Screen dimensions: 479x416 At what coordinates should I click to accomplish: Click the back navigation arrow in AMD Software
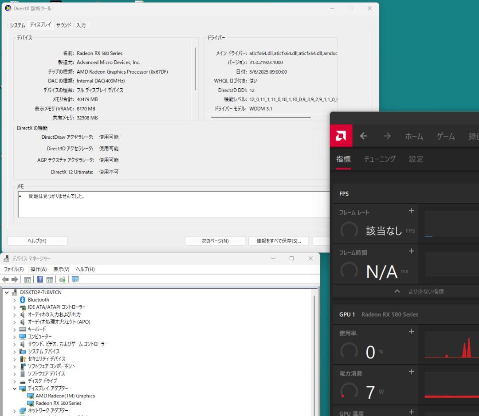click(x=363, y=137)
